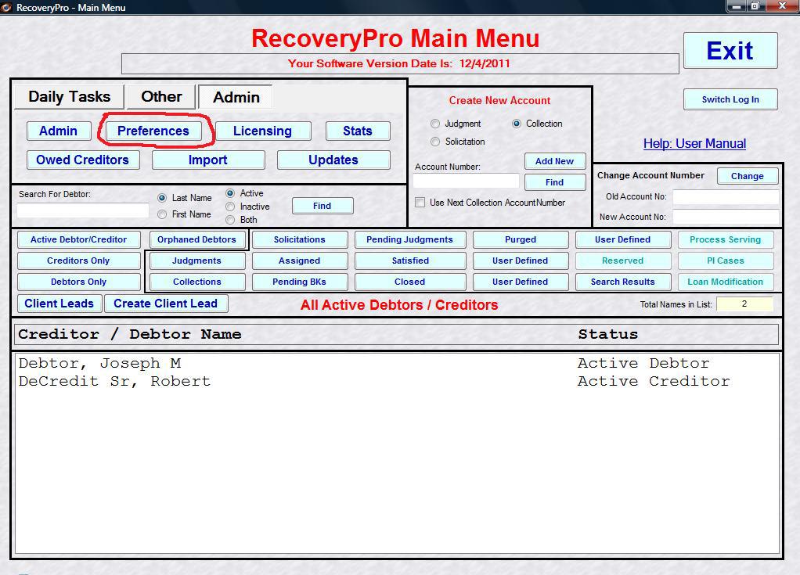Click the Reserved button
This screenshot has height=575, width=800.
click(x=623, y=261)
